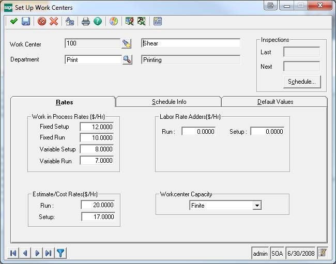
Task: Print using the printer toolbar icon
Action: (86, 22)
